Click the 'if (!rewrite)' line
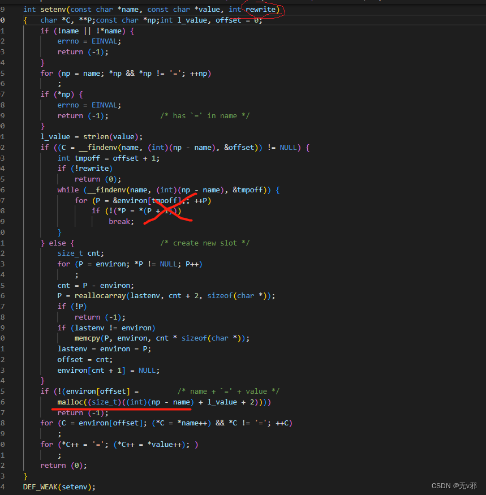The image size is (486, 495). click(x=85, y=169)
